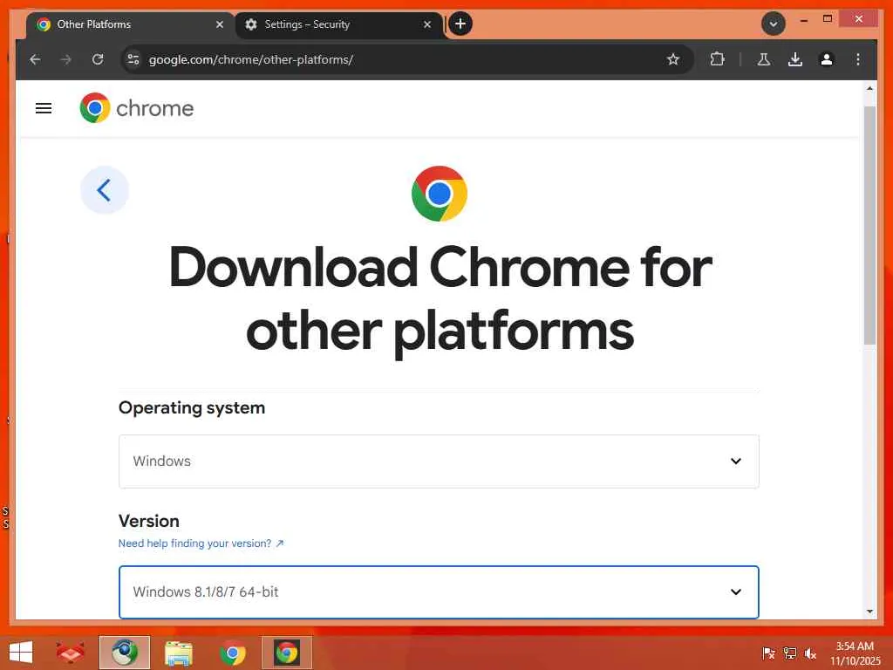Open the globe browser taskbar icon
The image size is (893, 670).
pyautogui.click(x=124, y=653)
